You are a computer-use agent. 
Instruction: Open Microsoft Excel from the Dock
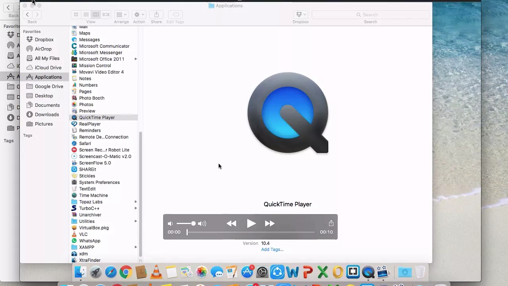[323, 272]
